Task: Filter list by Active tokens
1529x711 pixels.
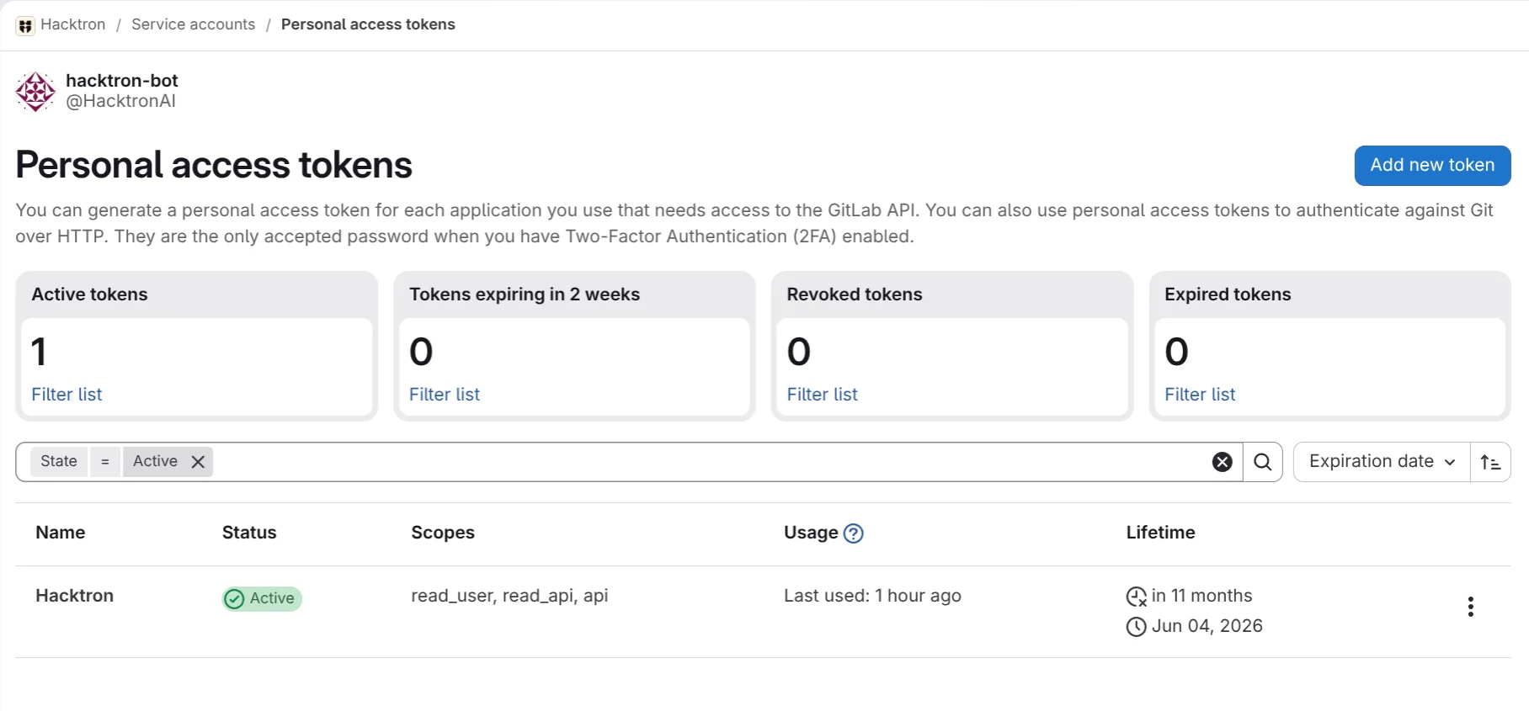Action: pos(67,395)
